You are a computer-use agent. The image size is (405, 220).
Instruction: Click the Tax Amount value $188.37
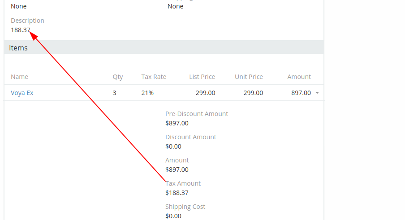(177, 193)
